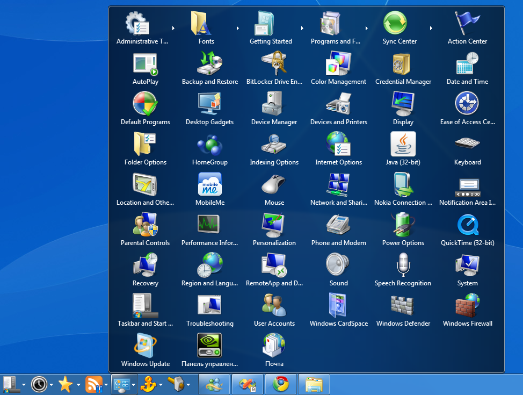523x395 pixels.
Task: Open Windows Defender wall icon
Action: [x=402, y=305]
